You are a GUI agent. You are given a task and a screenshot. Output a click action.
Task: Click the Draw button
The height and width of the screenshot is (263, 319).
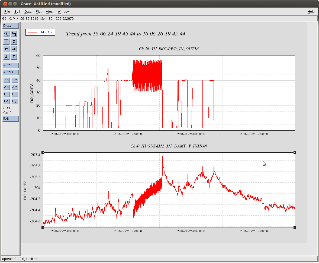click(x=11, y=26)
